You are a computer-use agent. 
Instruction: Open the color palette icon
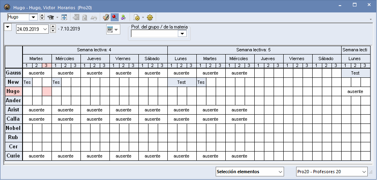[x=106, y=17]
